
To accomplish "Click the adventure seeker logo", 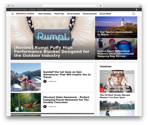I will point(25,14).
